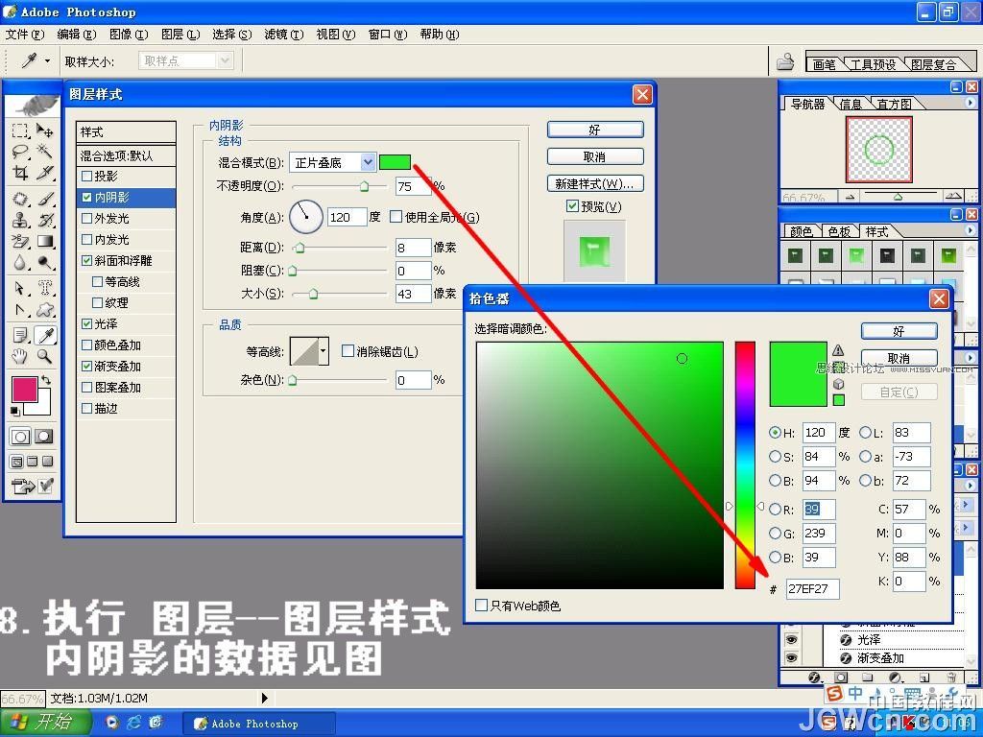Click the inner shadow green color swatch
The image size is (983, 737).
point(395,162)
